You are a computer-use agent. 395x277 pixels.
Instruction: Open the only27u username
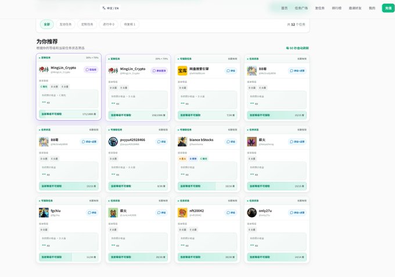[265, 211]
